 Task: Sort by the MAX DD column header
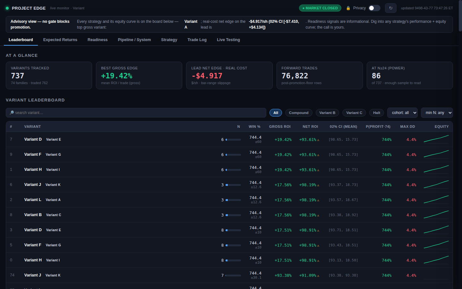click(x=407, y=127)
